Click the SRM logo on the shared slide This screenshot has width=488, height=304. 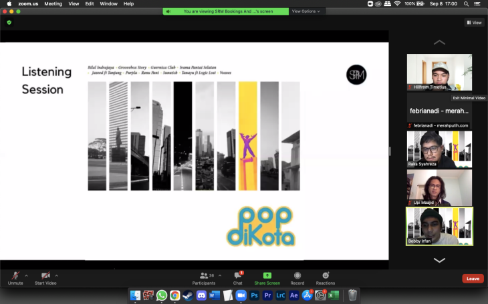coord(356,75)
